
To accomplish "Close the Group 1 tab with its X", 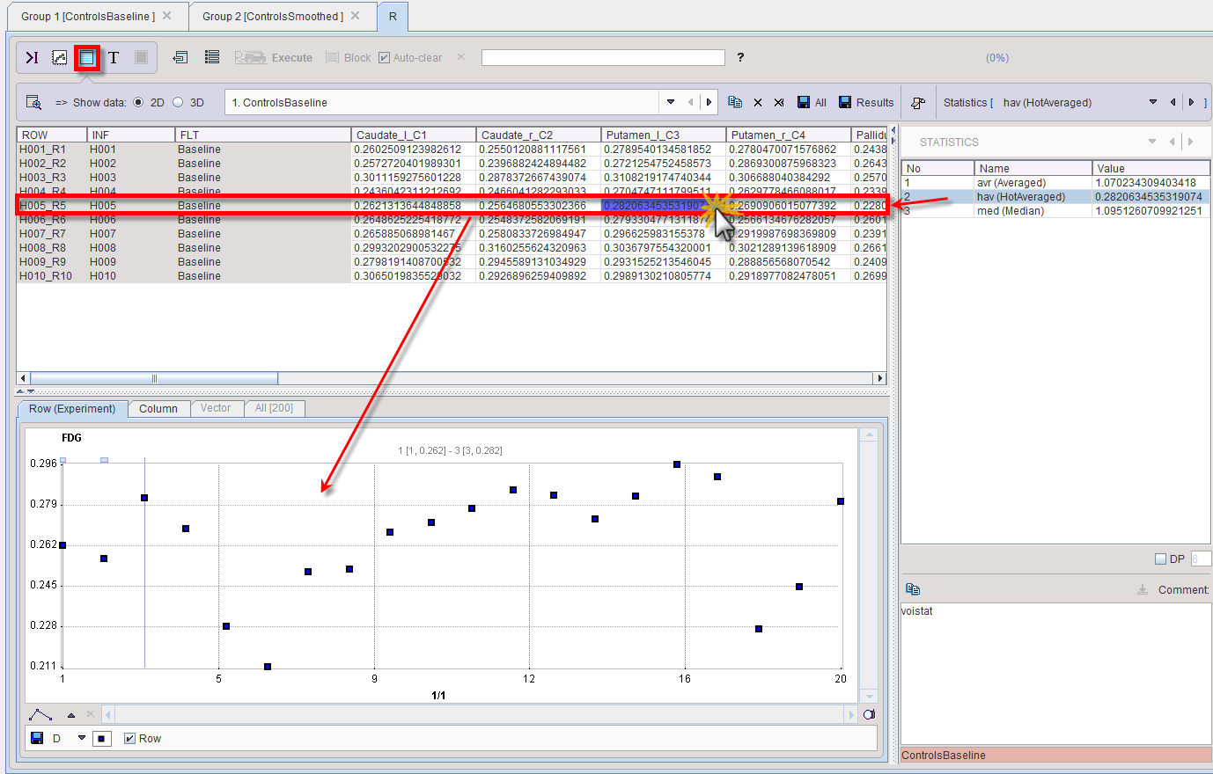I will click(167, 16).
